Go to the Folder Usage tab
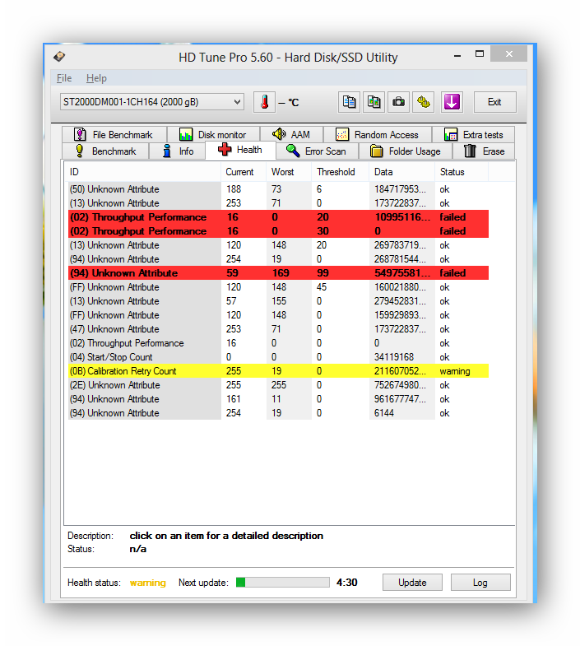The width and height of the screenshot is (580, 646). 406,151
